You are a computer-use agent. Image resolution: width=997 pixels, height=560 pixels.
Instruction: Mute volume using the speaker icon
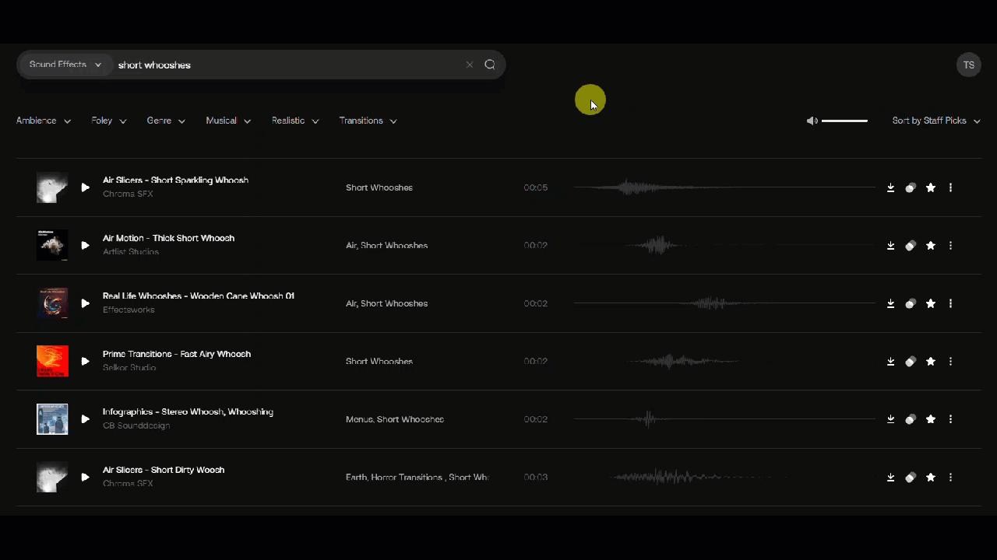(812, 121)
